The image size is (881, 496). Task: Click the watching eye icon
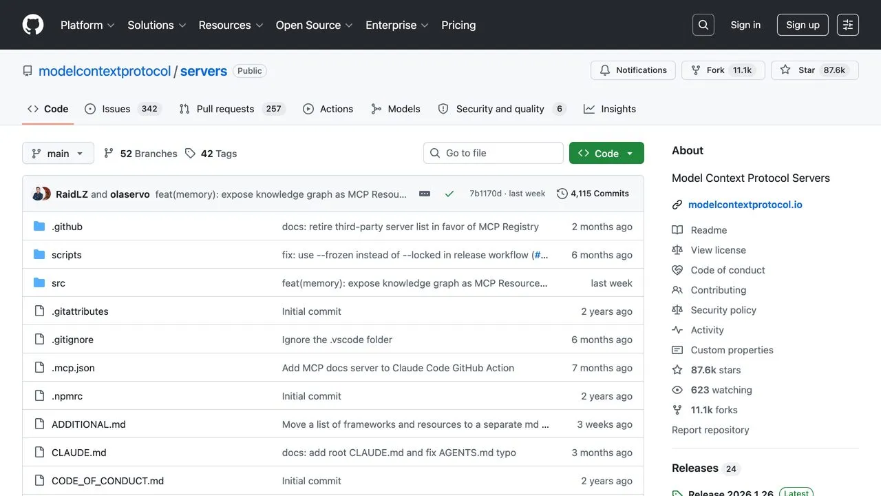(x=677, y=390)
